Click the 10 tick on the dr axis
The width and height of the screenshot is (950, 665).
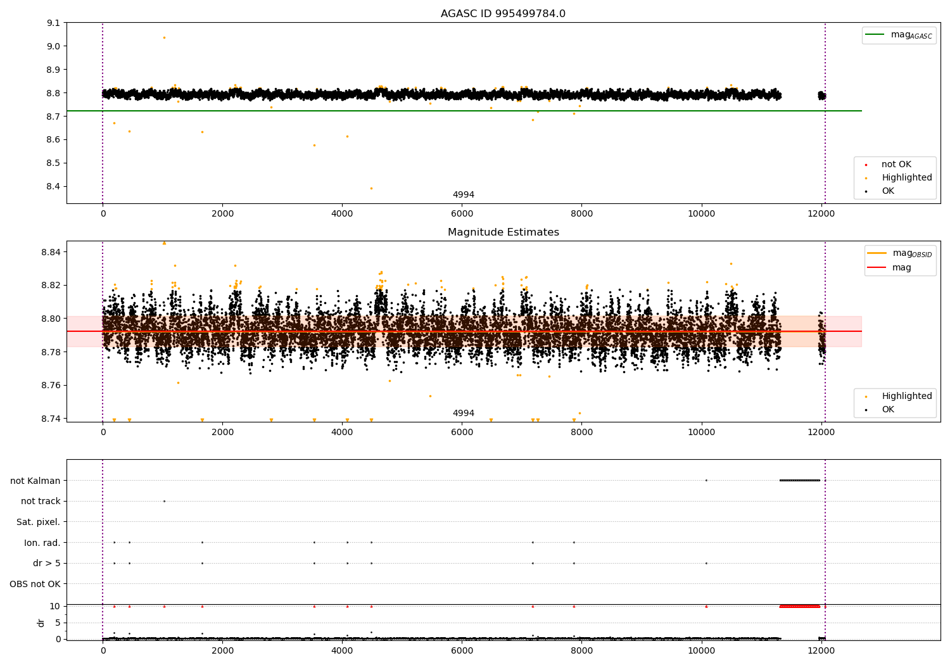click(x=55, y=606)
